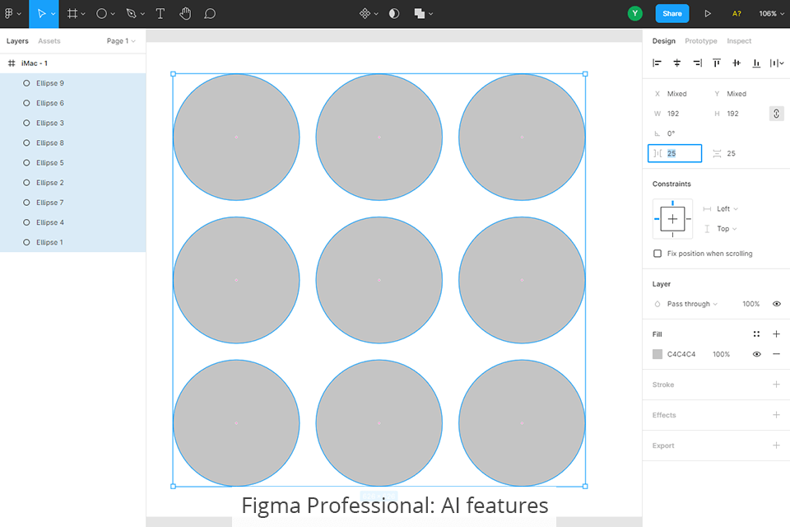Add a new fill with plus
Image resolution: width=790 pixels, height=527 pixels.
click(776, 333)
